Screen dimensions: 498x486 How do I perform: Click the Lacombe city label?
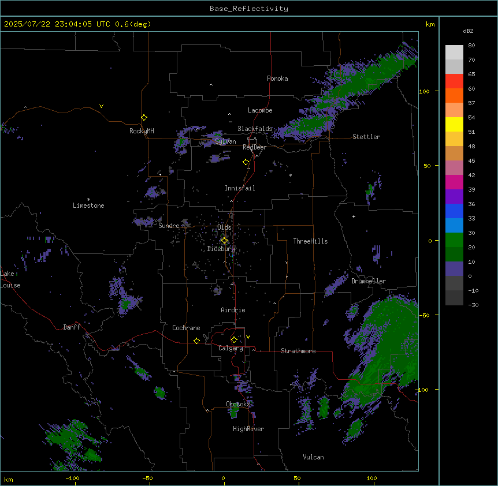coord(260,110)
